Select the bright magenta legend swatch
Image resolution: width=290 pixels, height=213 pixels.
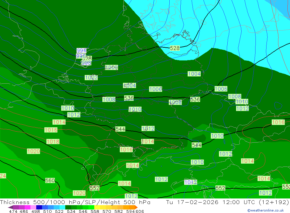pos(27,207)
